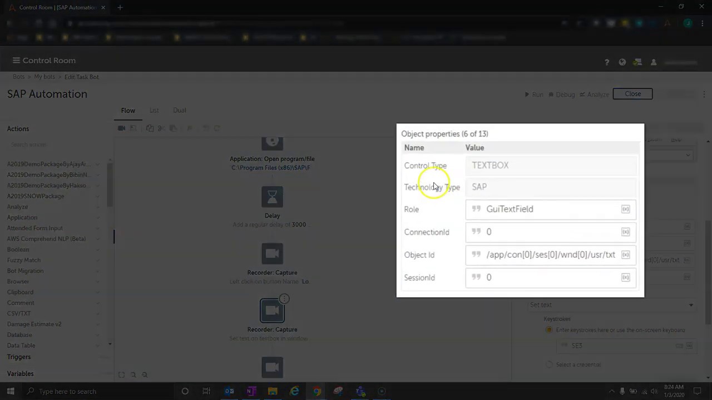Open the device status icon in header
Screen dimensions: 712x400
coord(638,62)
